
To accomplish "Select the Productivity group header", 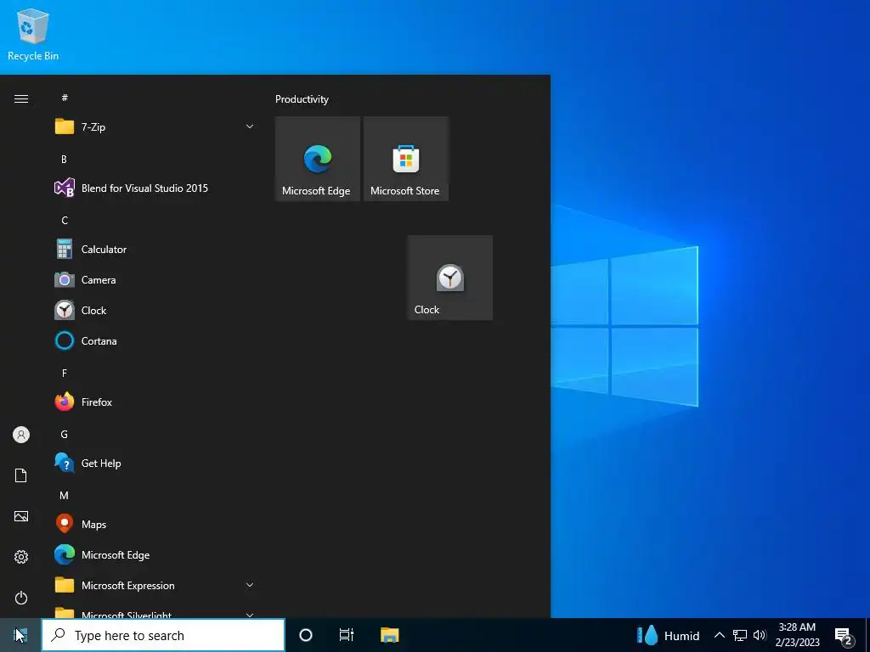I will click(x=302, y=99).
